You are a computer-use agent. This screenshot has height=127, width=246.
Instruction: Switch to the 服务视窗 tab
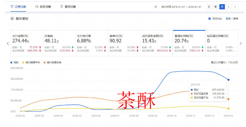pos(45,7)
